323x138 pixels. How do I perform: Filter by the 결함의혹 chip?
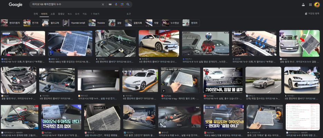(x=135, y=23)
